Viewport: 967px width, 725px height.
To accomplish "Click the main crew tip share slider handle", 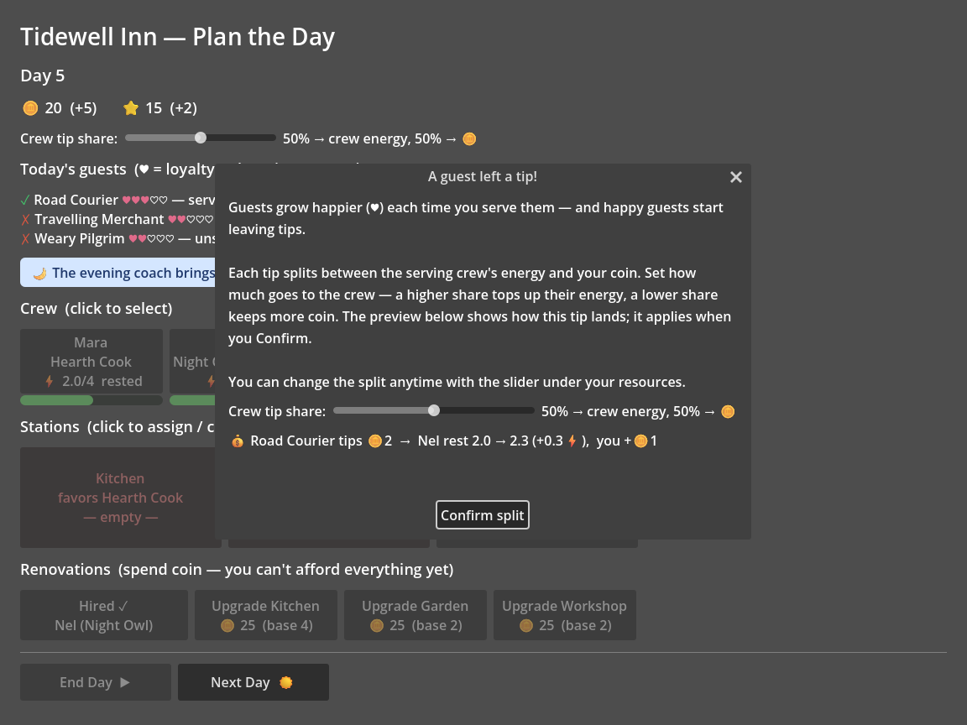I will 201,138.
